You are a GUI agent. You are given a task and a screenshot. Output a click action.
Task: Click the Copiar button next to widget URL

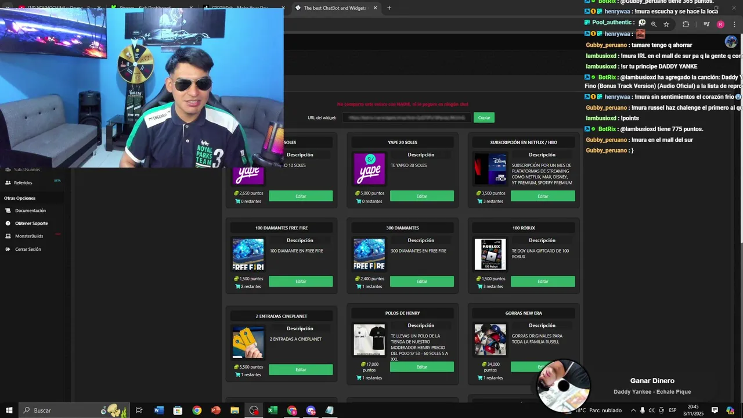tap(484, 117)
